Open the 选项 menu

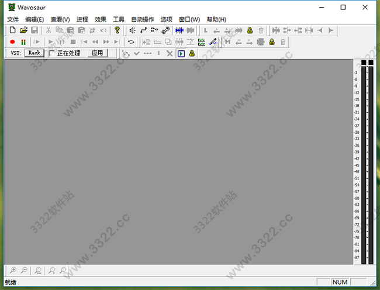coord(167,19)
